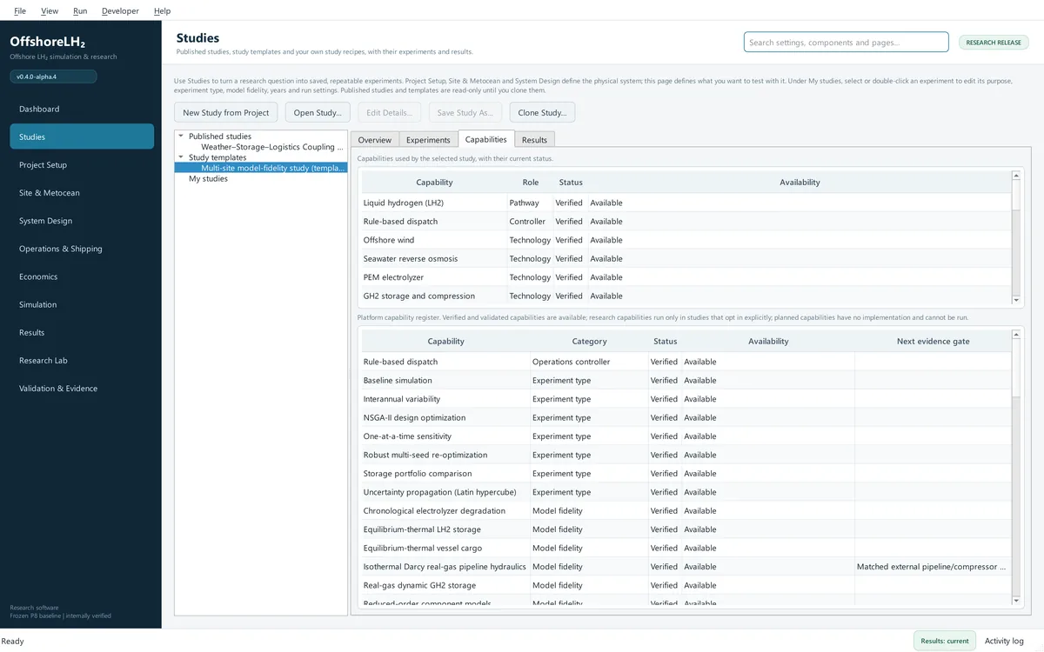This screenshot has width=1044, height=652.
Task: Open Simulation page
Action: pyautogui.click(x=82, y=304)
